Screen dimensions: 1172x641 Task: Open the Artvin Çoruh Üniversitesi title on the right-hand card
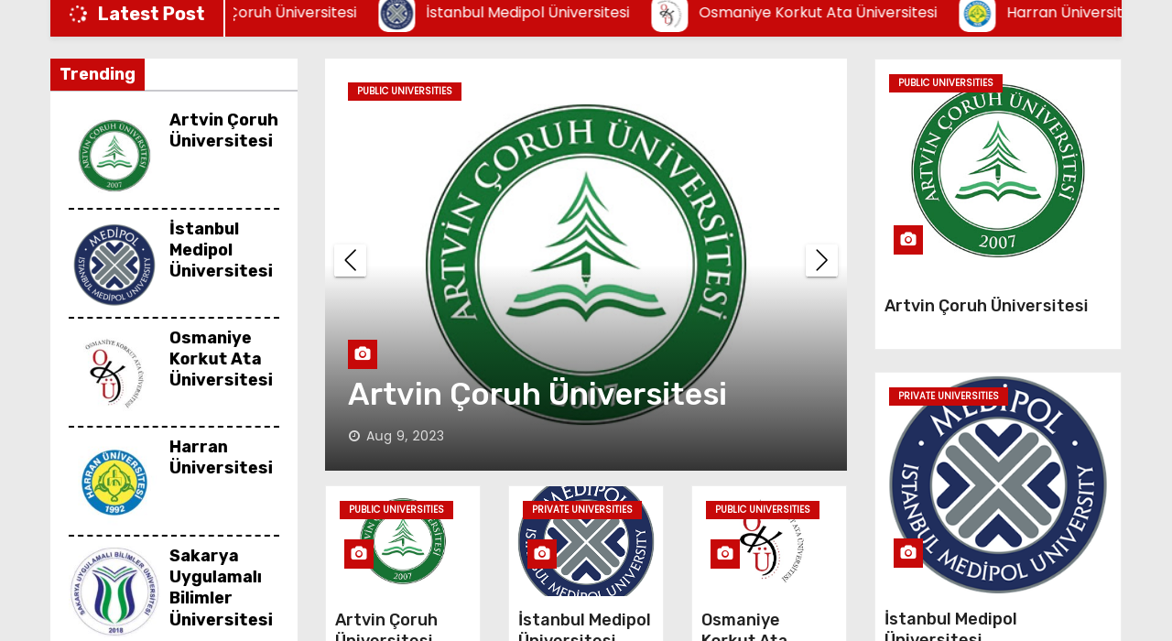click(986, 306)
